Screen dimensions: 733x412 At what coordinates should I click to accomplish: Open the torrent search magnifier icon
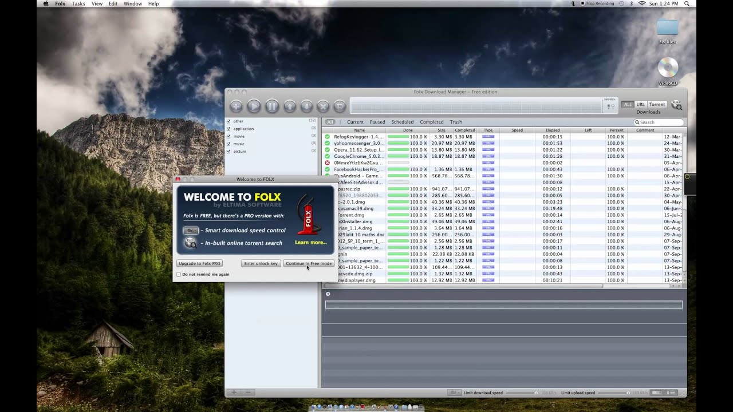tap(676, 105)
